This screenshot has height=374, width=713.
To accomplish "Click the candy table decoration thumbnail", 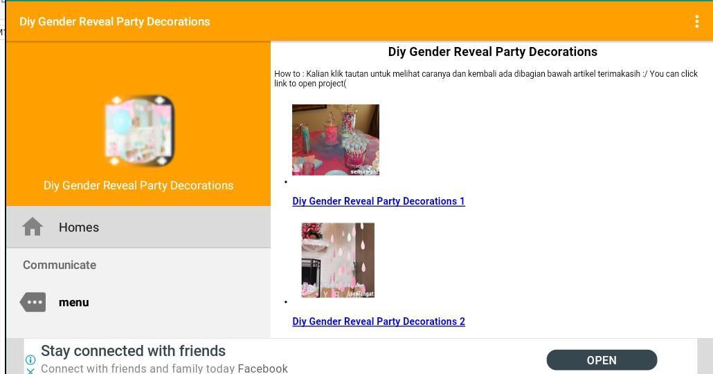I will (x=336, y=140).
